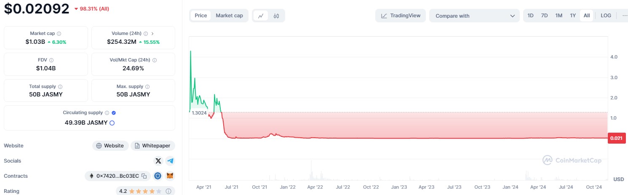The height and width of the screenshot is (195, 628).
Task: Open the X (Twitter) social link
Action: click(x=158, y=161)
